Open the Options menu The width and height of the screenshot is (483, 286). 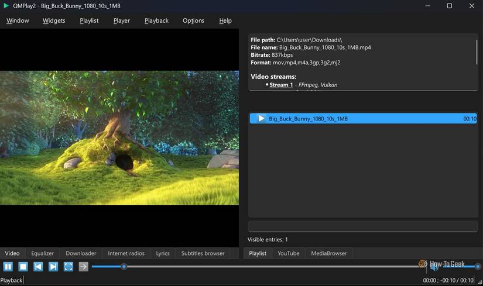pos(193,20)
